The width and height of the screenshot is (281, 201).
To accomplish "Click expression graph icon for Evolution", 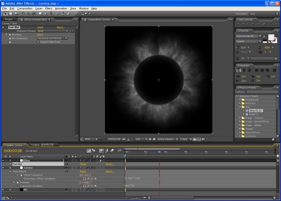I will pyautogui.click(x=88, y=186).
